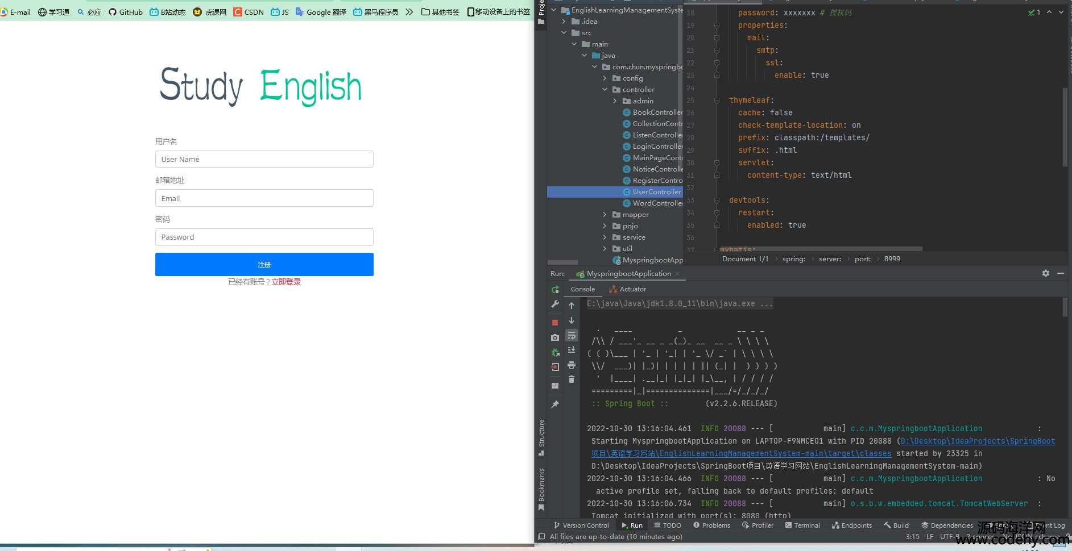Jump down the stack trace with the console down arrow
This screenshot has height=551, width=1072.
click(x=572, y=320)
